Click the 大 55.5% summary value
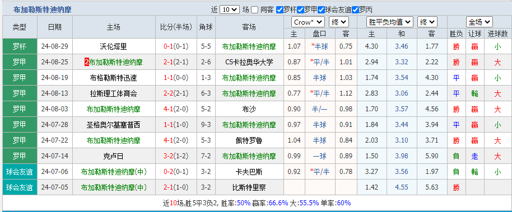The height and width of the screenshot is (212, 512). (x=309, y=203)
